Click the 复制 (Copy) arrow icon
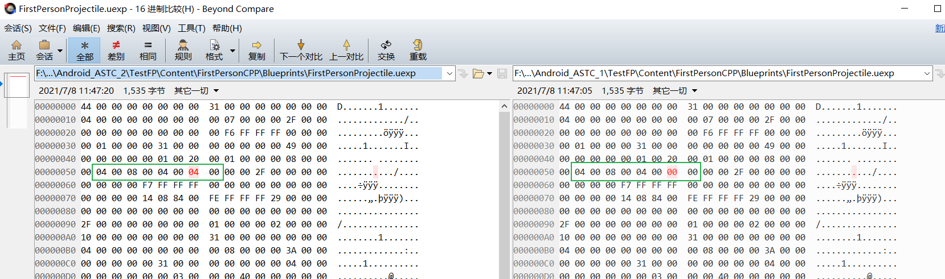The width and height of the screenshot is (945, 279). [256, 50]
